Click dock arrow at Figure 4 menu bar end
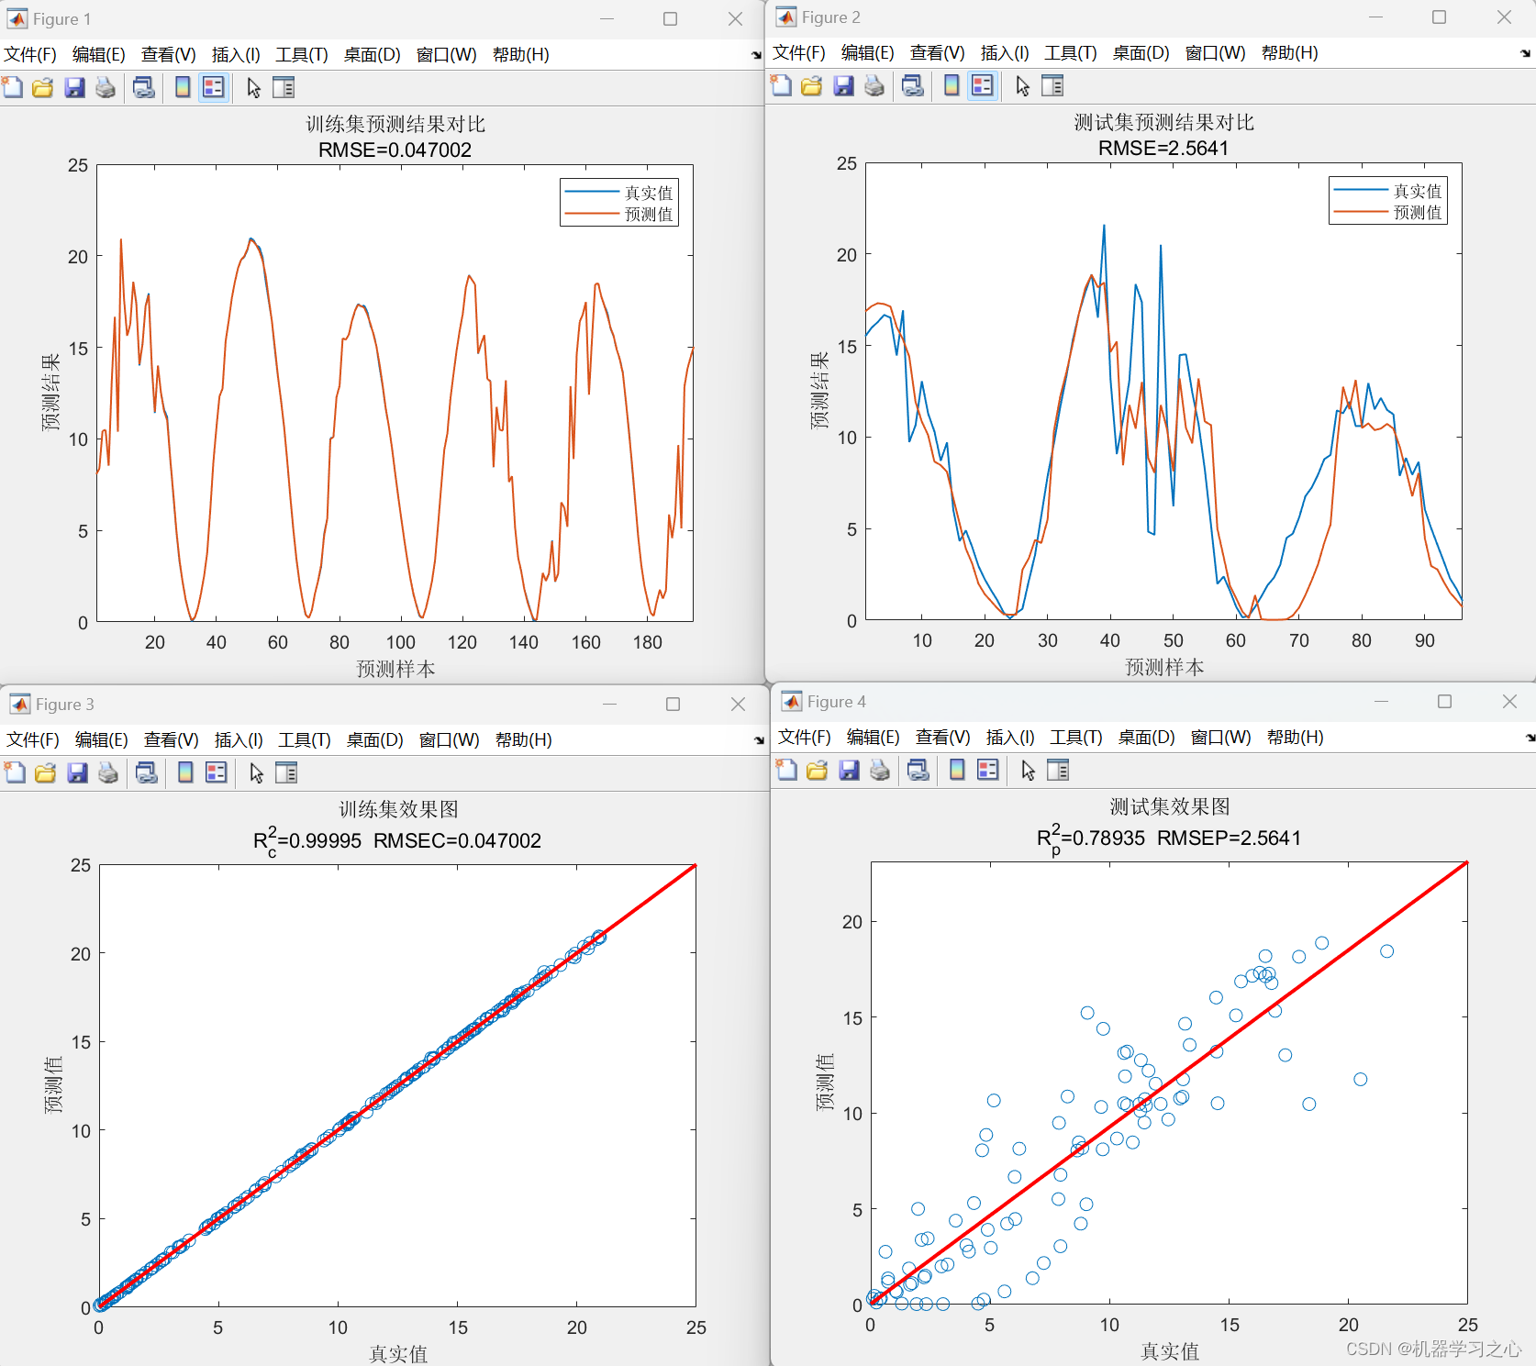1536x1366 pixels. click(x=1529, y=738)
